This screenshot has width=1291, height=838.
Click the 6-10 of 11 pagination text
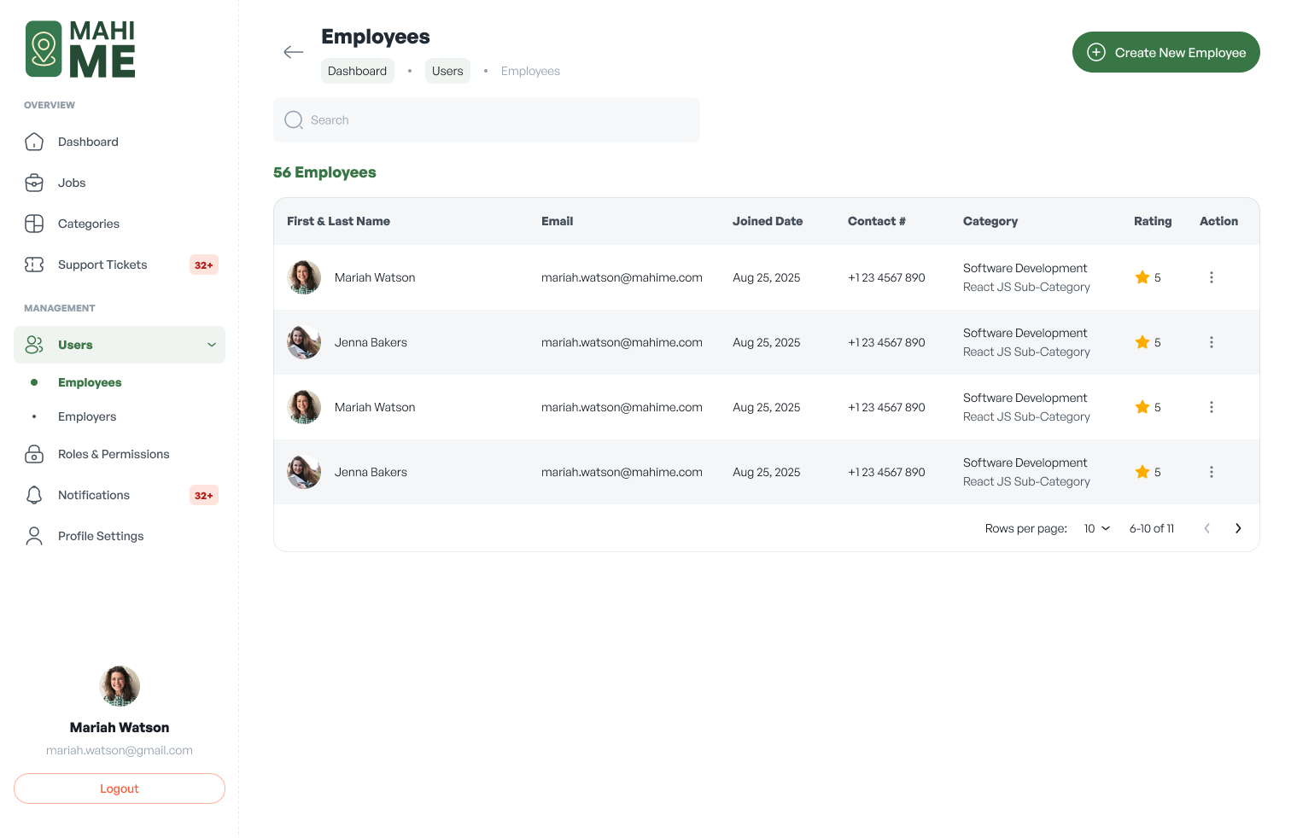point(1152,528)
